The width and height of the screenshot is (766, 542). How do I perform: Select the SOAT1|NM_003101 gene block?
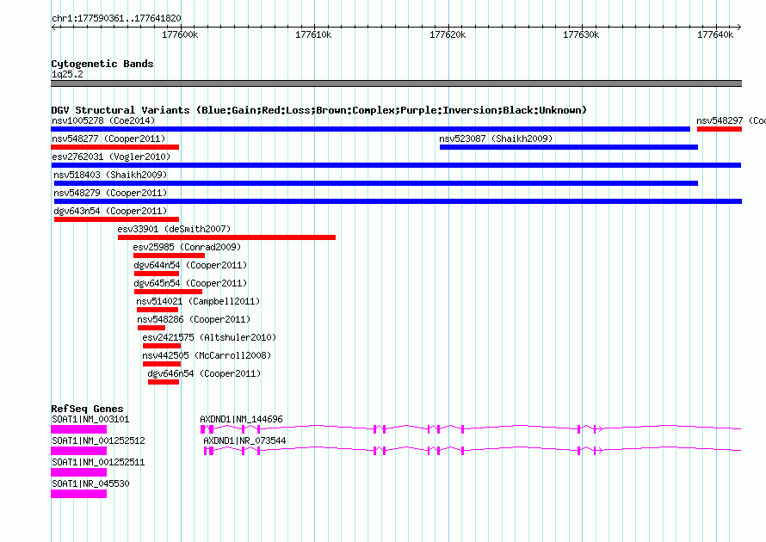(x=78, y=429)
